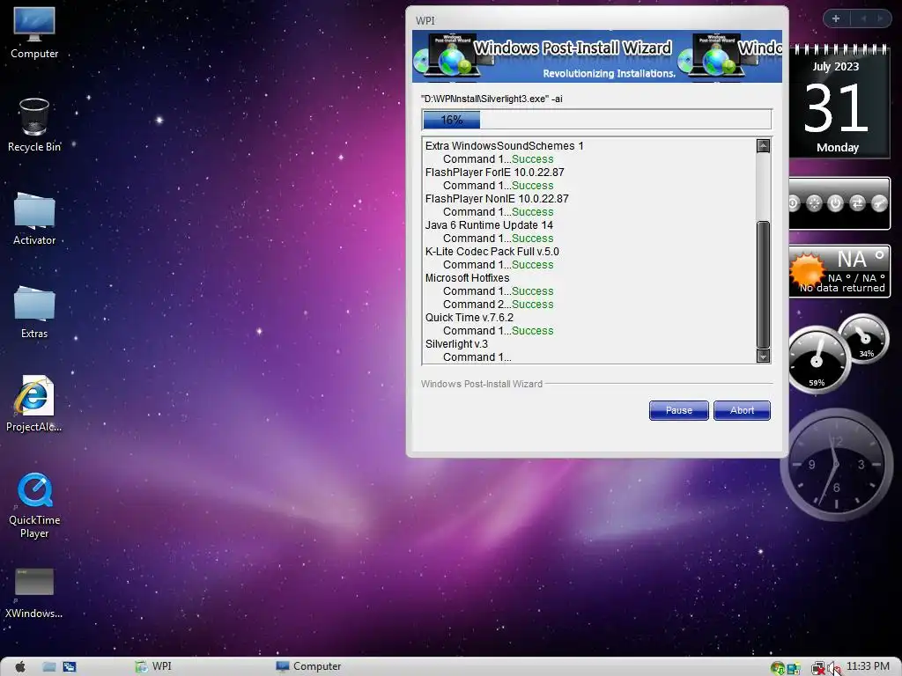Click the 'No data returned' weather text

(x=842, y=288)
